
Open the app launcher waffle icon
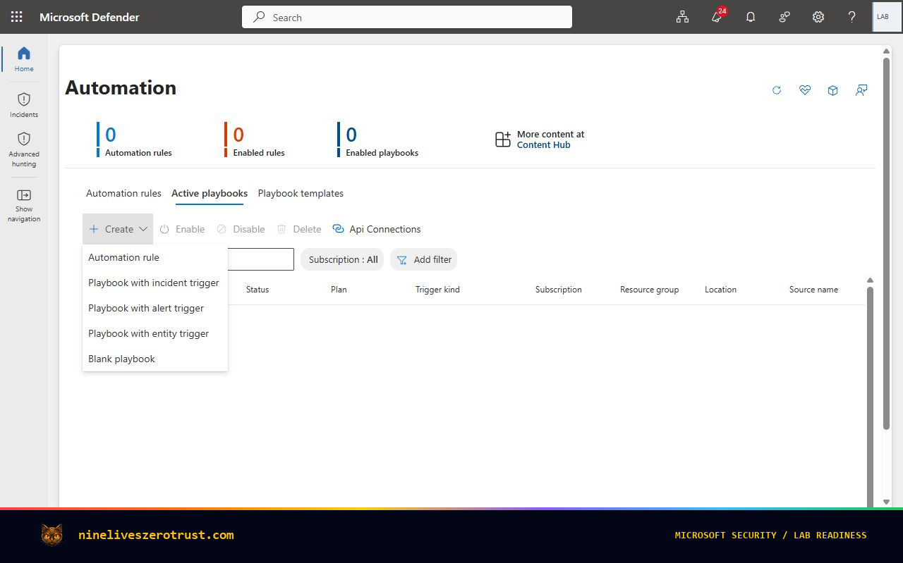pos(17,17)
